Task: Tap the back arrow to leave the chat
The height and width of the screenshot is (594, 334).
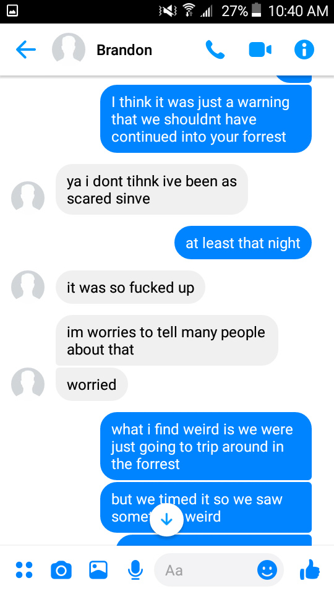Action: 26,49
